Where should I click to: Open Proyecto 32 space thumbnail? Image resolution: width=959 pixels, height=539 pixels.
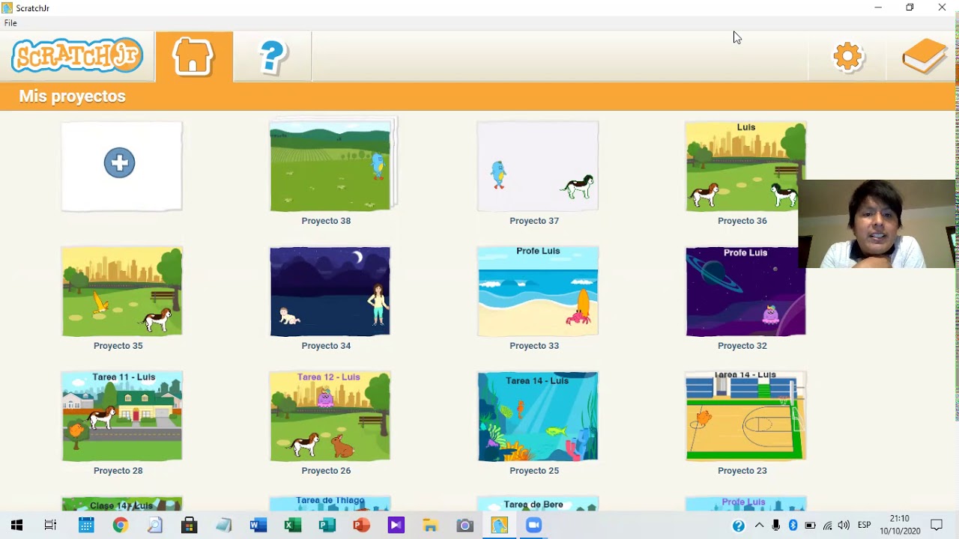coord(745,291)
